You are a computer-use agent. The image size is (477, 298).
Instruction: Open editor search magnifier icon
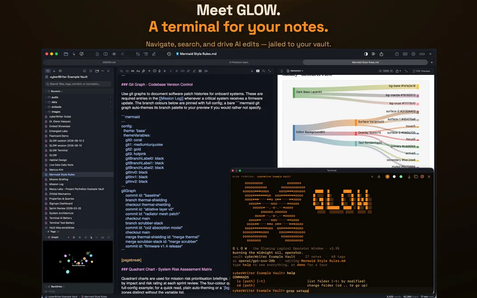coord(263,71)
